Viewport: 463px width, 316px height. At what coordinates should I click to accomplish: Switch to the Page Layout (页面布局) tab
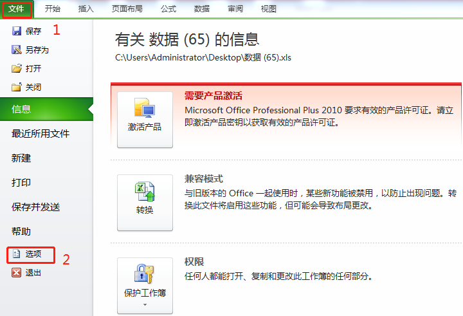coord(127,9)
